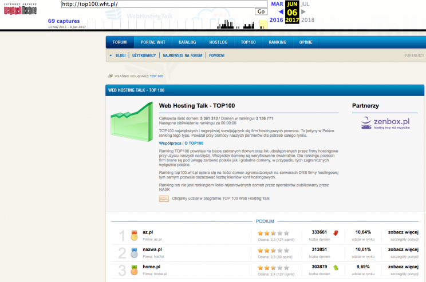Viewport: 426px width, 282px height.
Task: Click the domain count 303879
Action: [x=319, y=267]
